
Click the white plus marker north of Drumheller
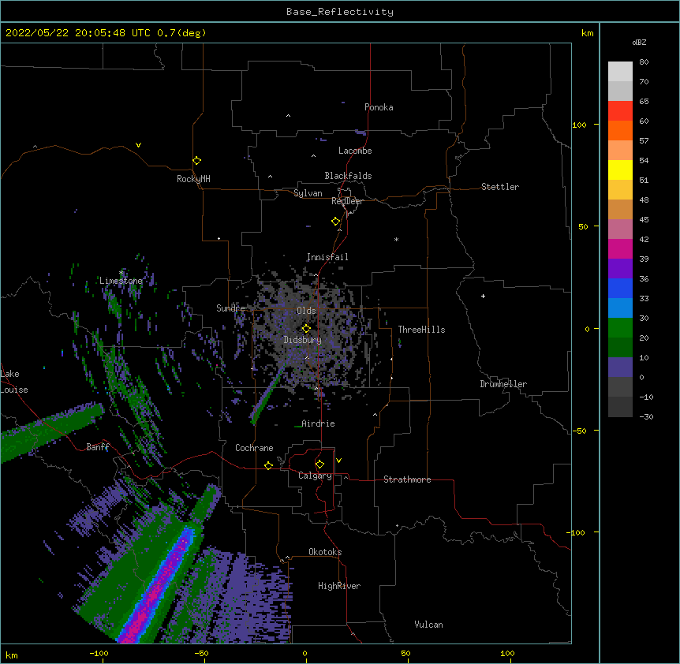(x=483, y=296)
